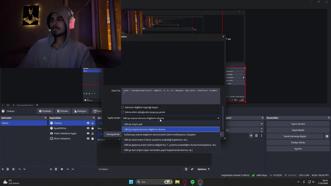Undock the Kontroller panel
Screen dimensions: 331x186
pos(329,118)
